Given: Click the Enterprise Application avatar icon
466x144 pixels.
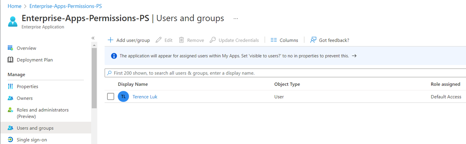Looking at the screenshot, I should point(13,21).
